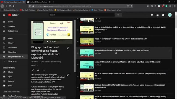Click the MongoDB Installation on Windows thumbnail

[x=87, y=53]
